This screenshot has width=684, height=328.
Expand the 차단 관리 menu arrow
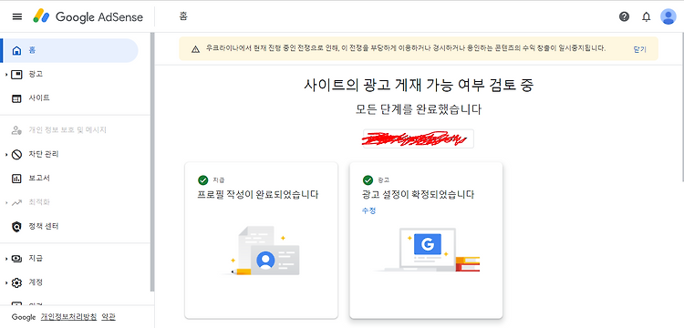pos(6,155)
